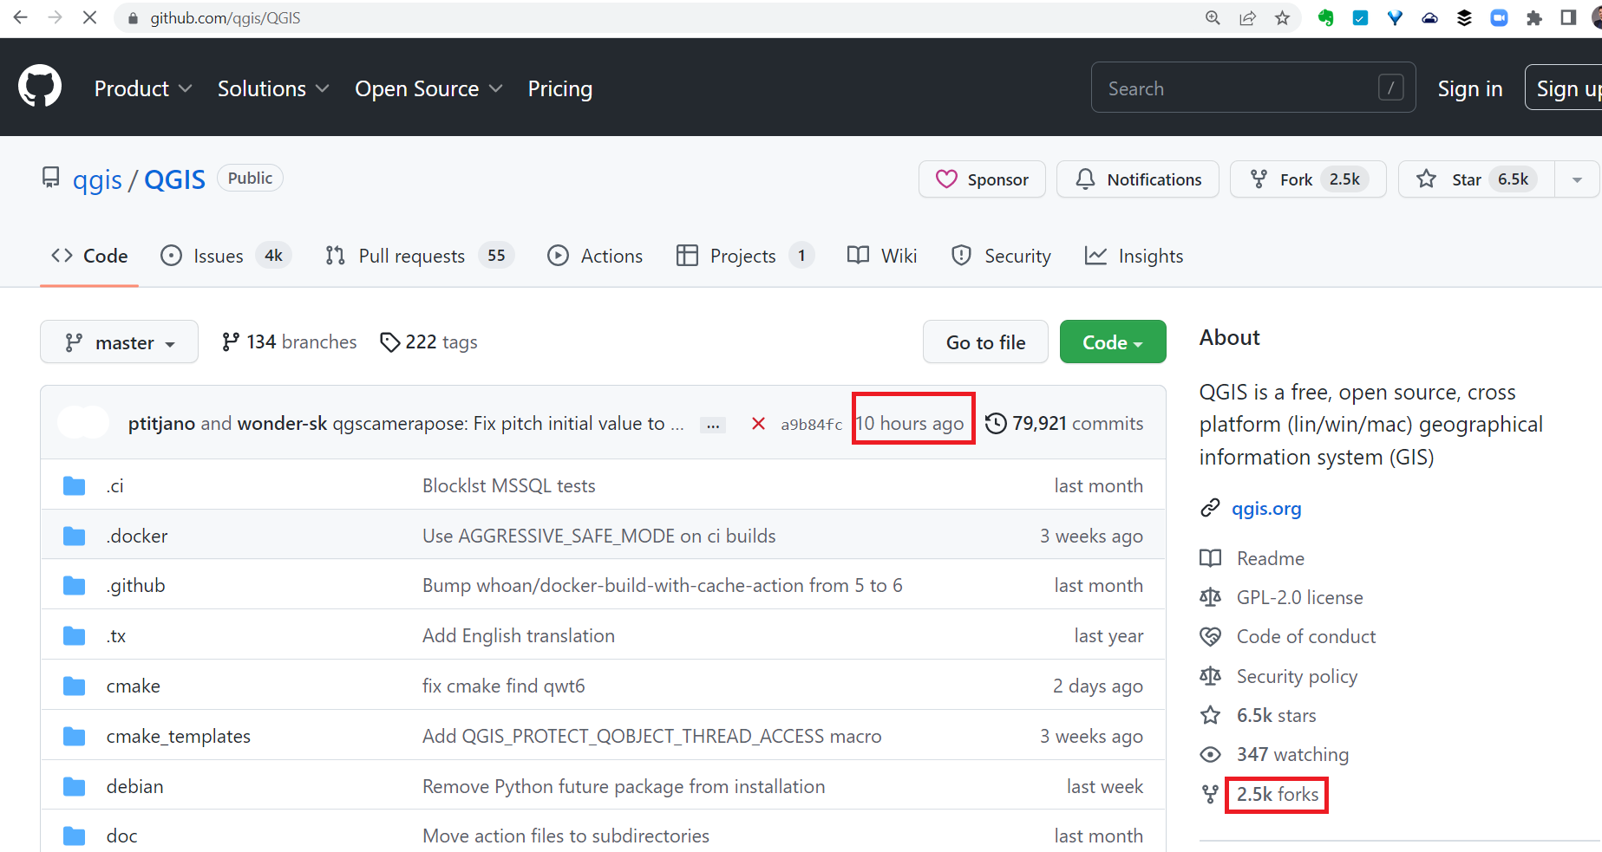Click 6.5k stars link
The height and width of the screenshot is (852, 1602).
pyautogui.click(x=1276, y=716)
